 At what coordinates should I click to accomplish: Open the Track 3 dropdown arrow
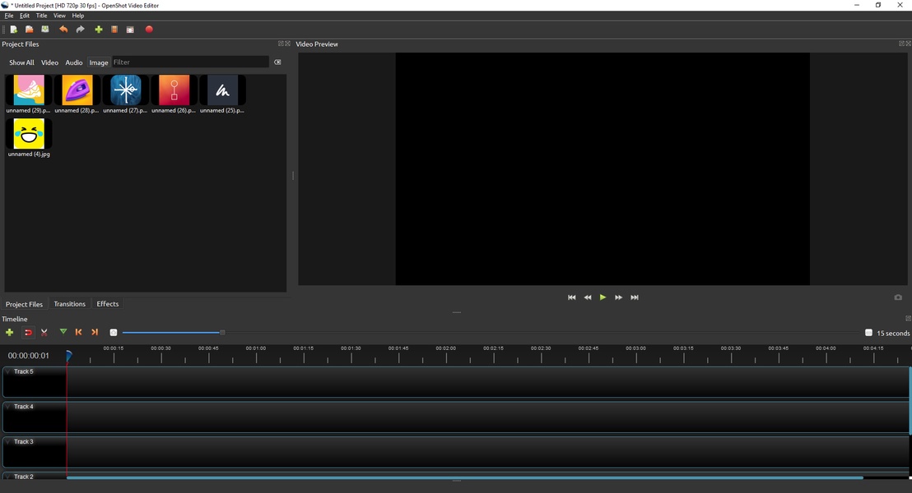point(8,442)
